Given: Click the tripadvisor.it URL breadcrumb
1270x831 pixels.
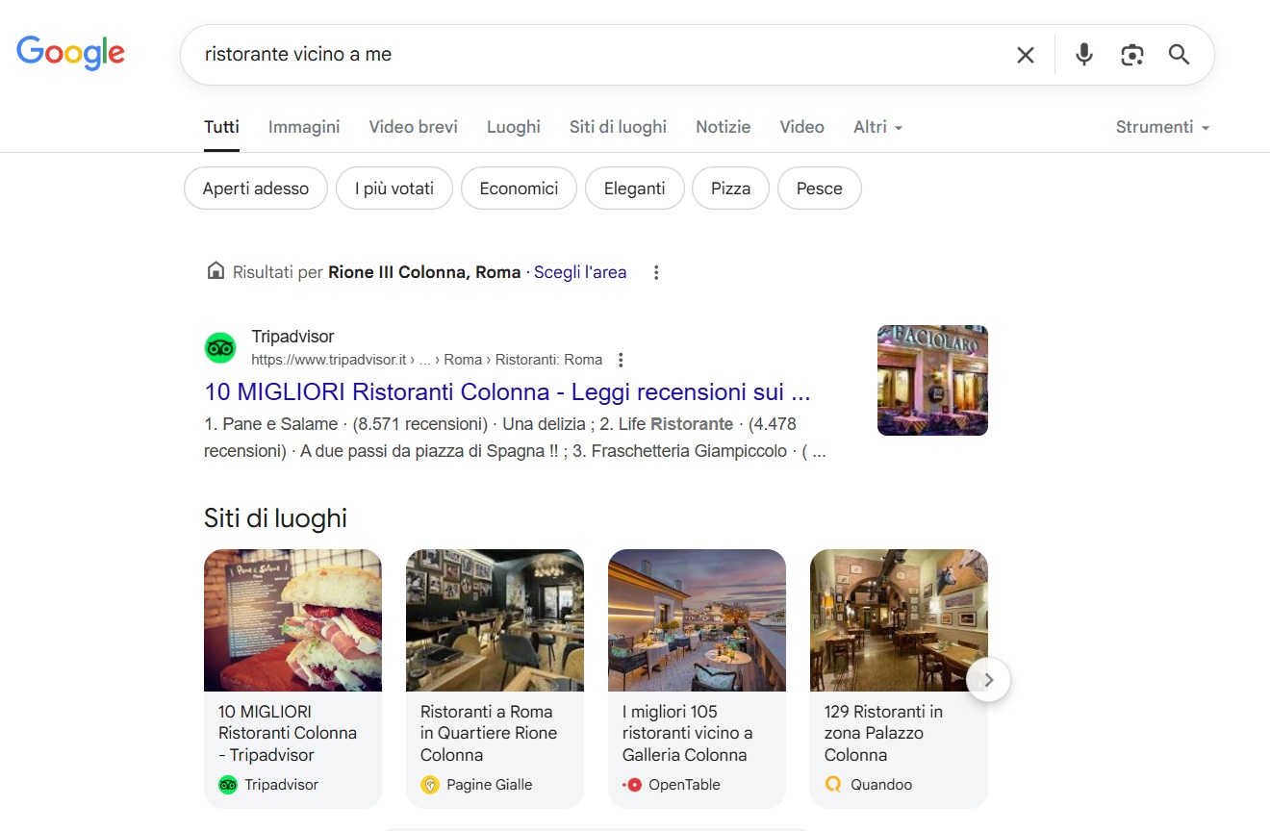Looking at the screenshot, I should click(x=427, y=360).
